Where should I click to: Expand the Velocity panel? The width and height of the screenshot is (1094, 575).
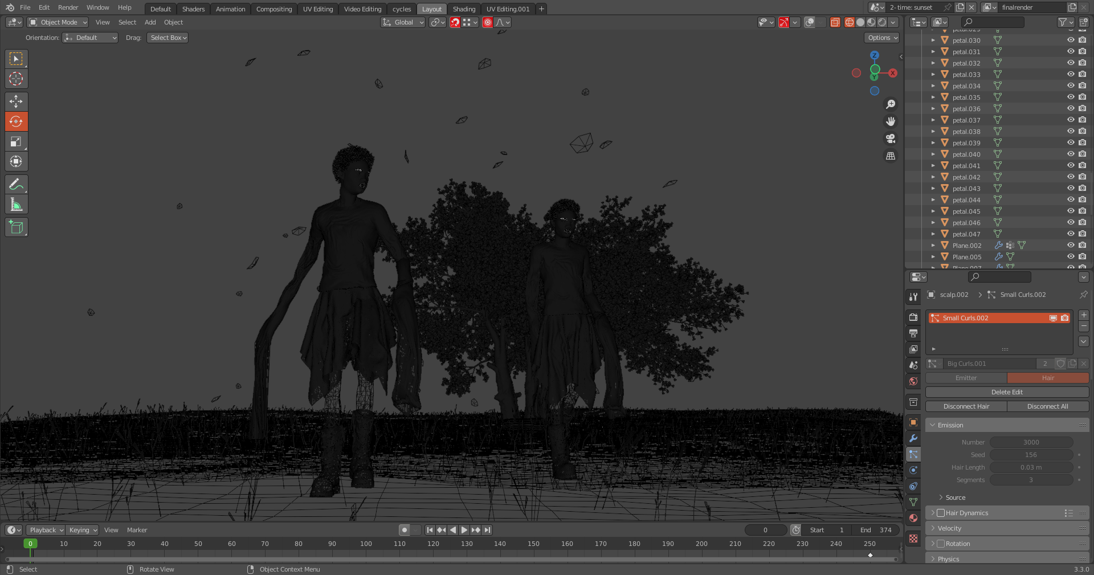point(949,528)
